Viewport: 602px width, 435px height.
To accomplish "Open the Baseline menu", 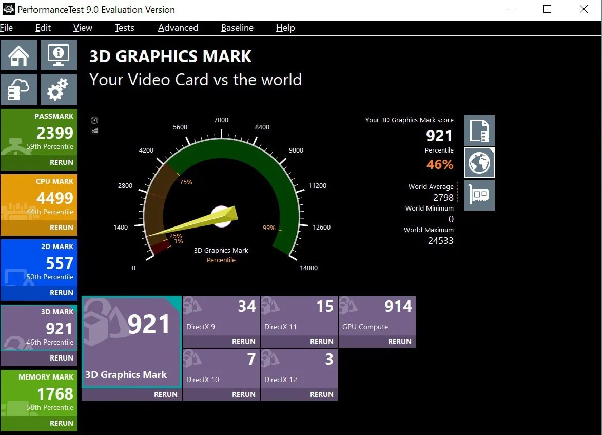I will pyautogui.click(x=237, y=28).
